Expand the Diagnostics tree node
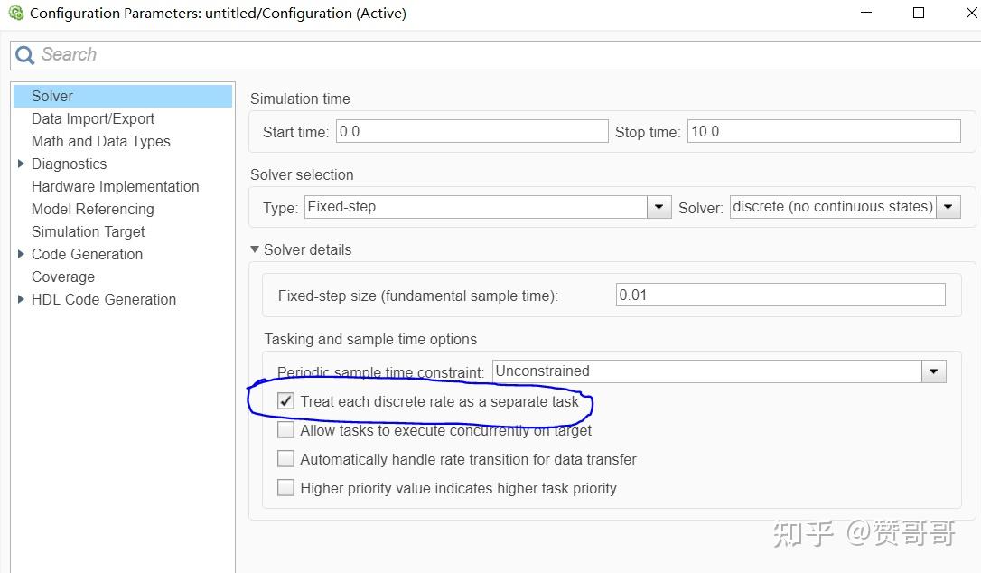981x573 pixels. [x=21, y=164]
